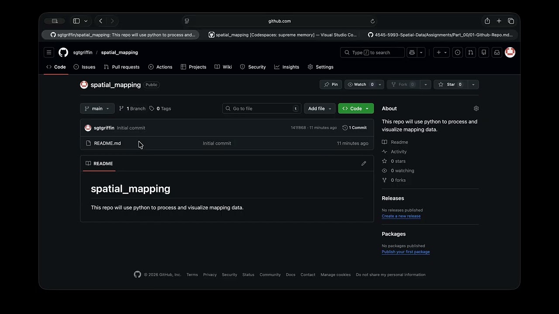The image size is (559, 314).
Task: Click the Go to file search field
Action: pos(262,109)
